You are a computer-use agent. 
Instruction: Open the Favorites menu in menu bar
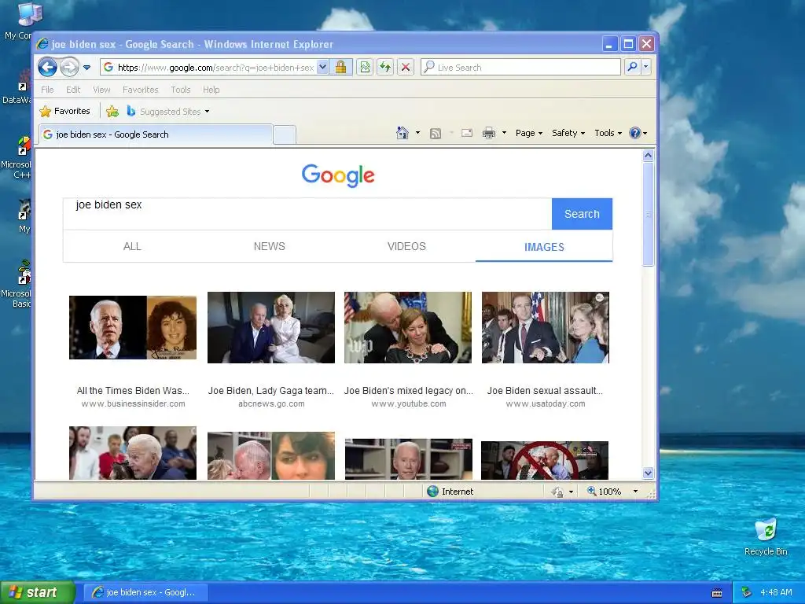[140, 90]
